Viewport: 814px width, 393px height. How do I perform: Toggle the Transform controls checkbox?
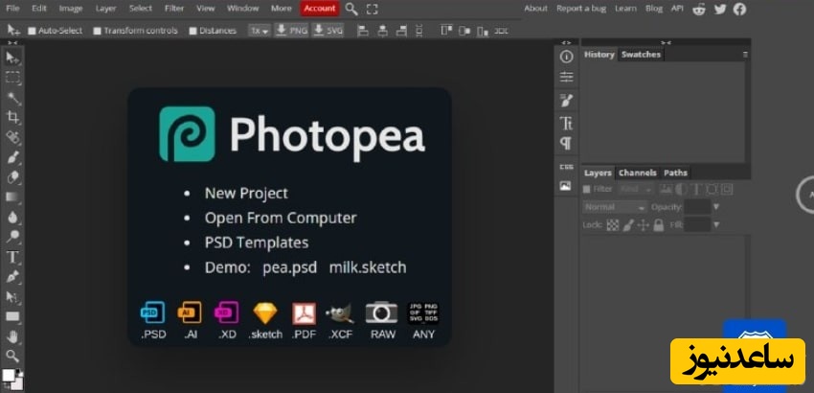97,31
